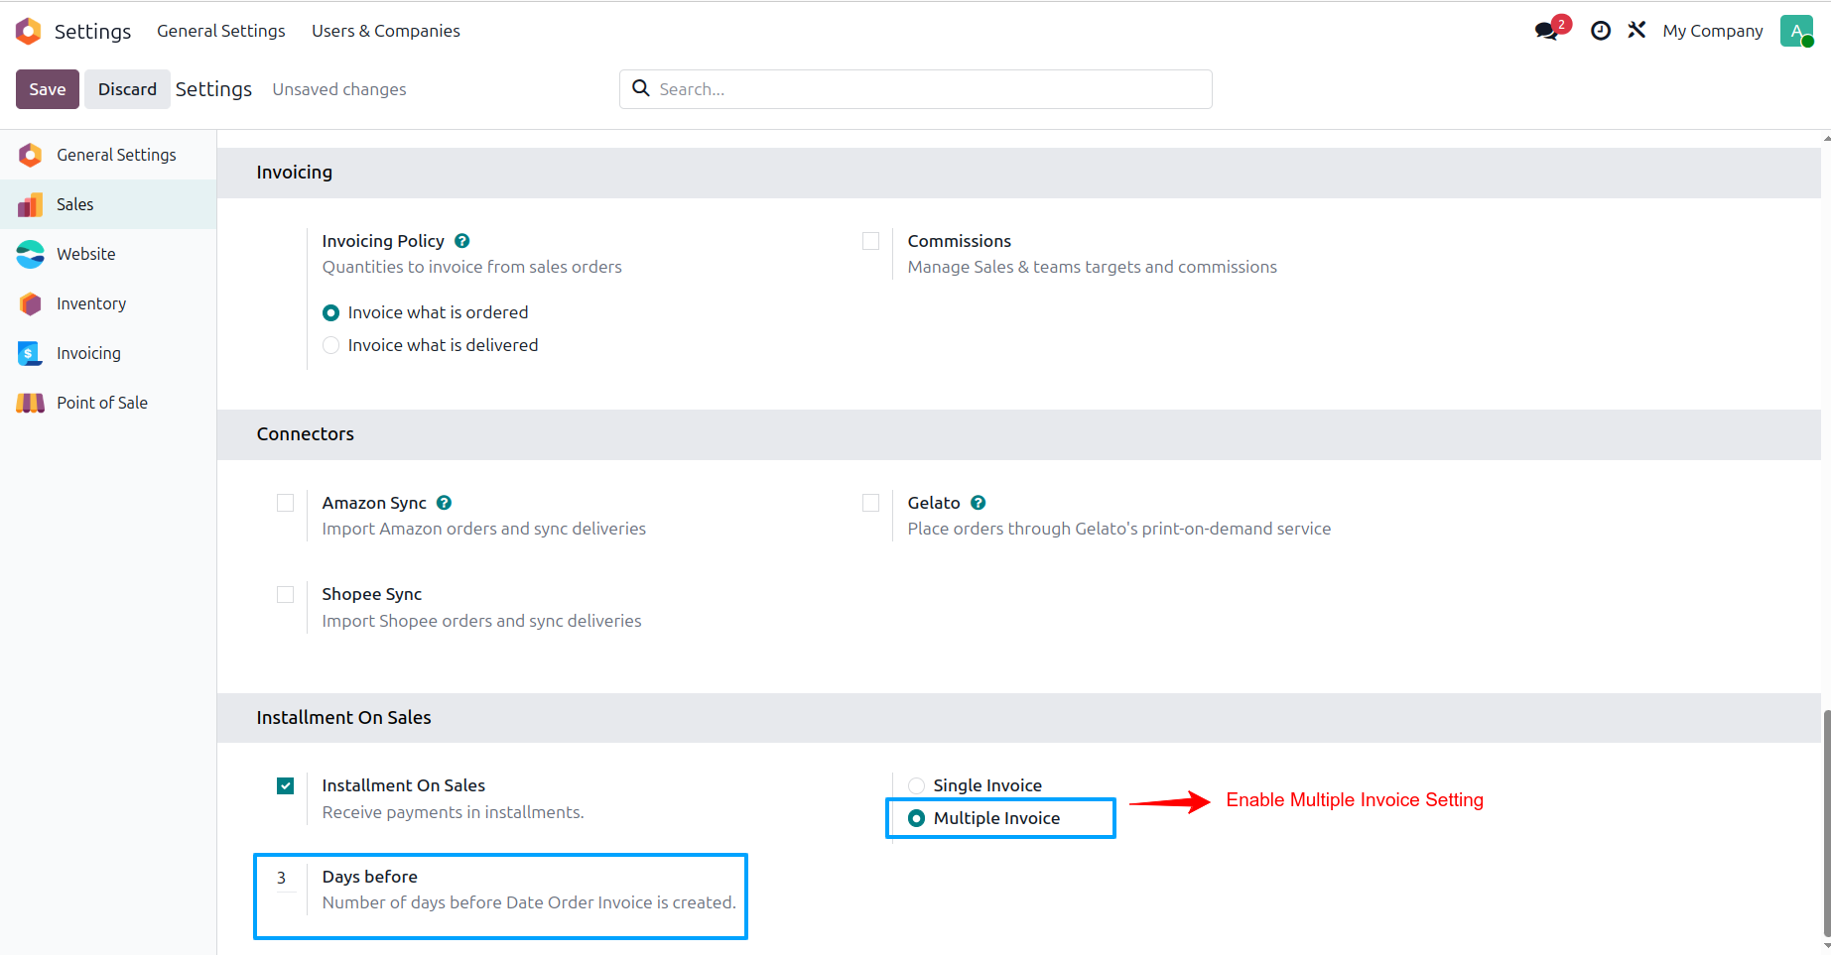
Task: Open the developer tools wrench icon
Action: [1636, 31]
